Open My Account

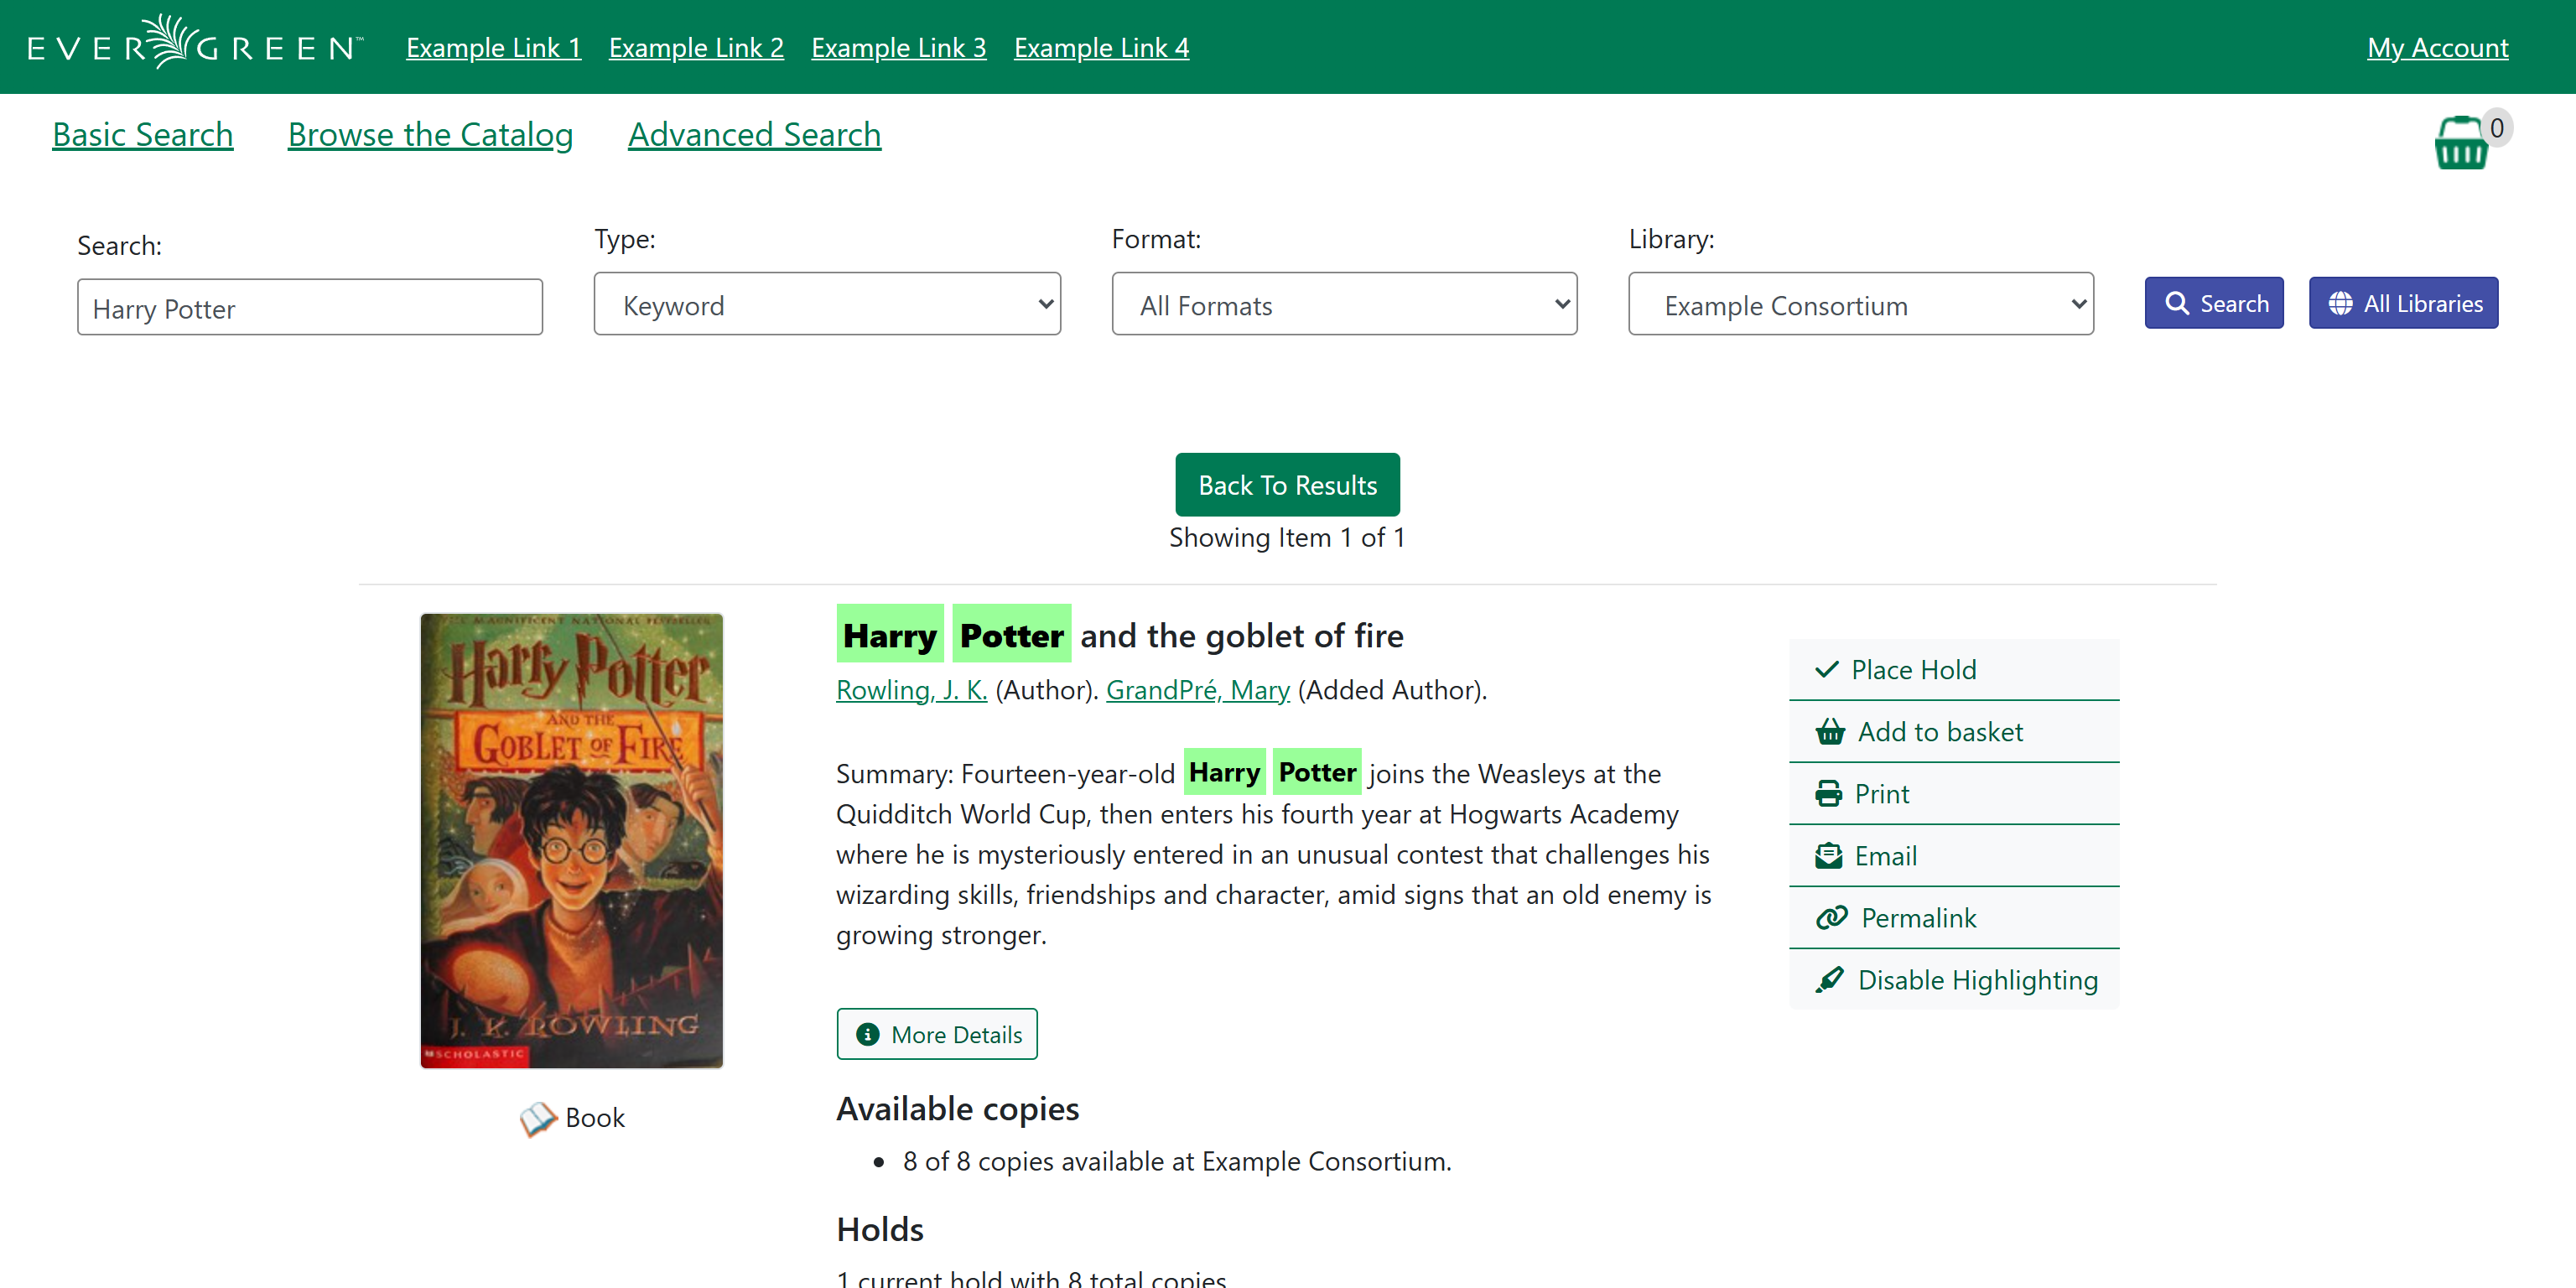click(x=2437, y=47)
